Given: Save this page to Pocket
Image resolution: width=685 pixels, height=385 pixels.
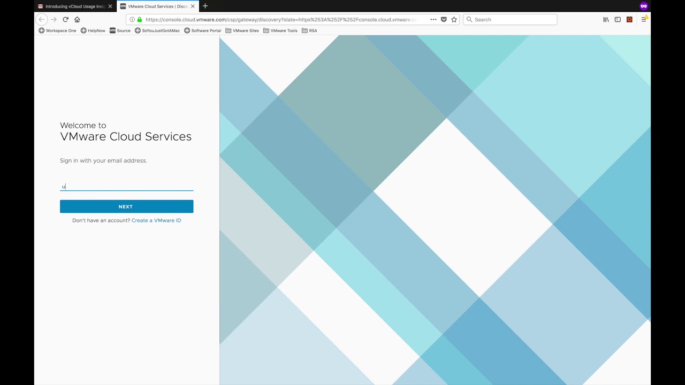Looking at the screenshot, I should pyautogui.click(x=444, y=19).
